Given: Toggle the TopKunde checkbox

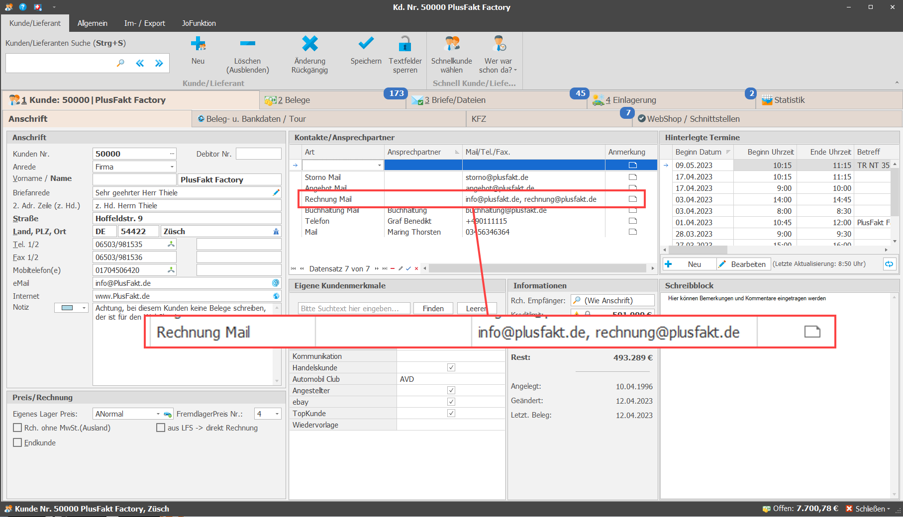Looking at the screenshot, I should [451, 413].
